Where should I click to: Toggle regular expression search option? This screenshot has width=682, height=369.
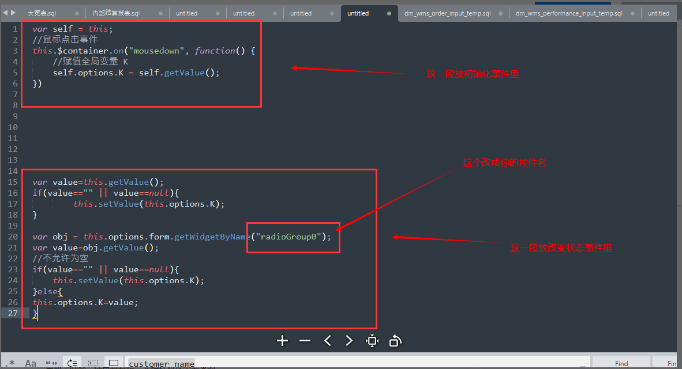[12, 363]
